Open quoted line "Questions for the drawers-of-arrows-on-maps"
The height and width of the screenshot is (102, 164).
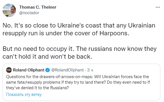pos(78,77)
